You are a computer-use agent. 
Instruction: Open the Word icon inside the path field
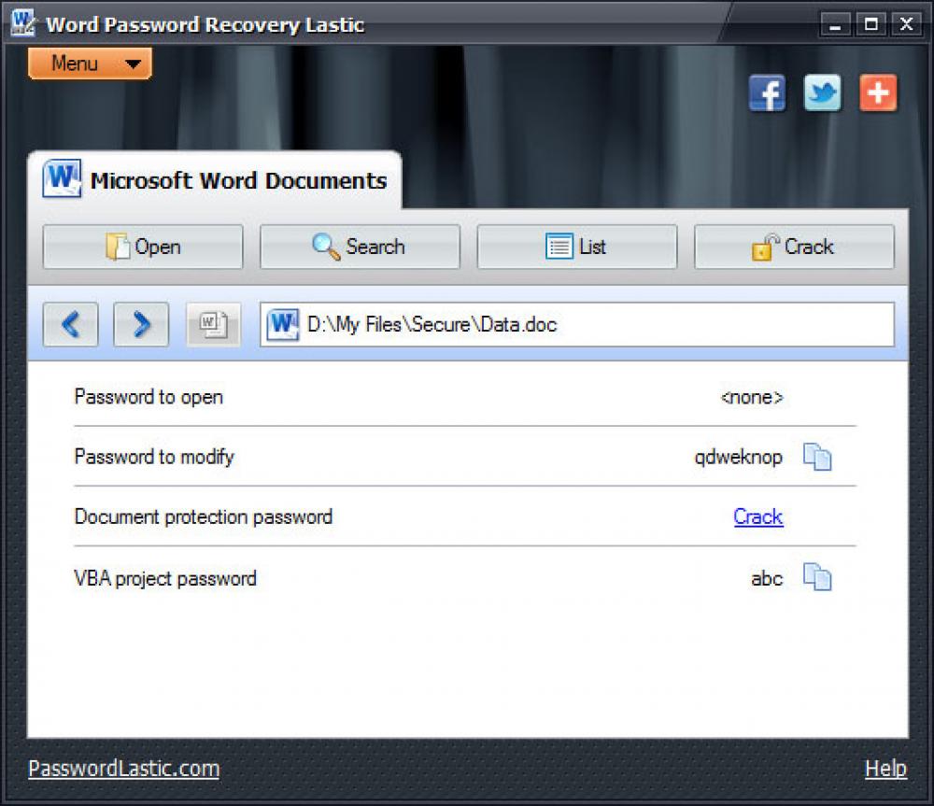tap(281, 324)
